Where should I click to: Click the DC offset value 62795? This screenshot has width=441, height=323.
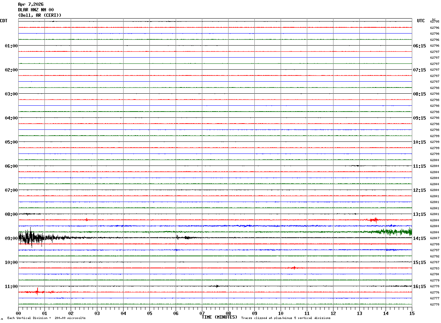[435, 22]
